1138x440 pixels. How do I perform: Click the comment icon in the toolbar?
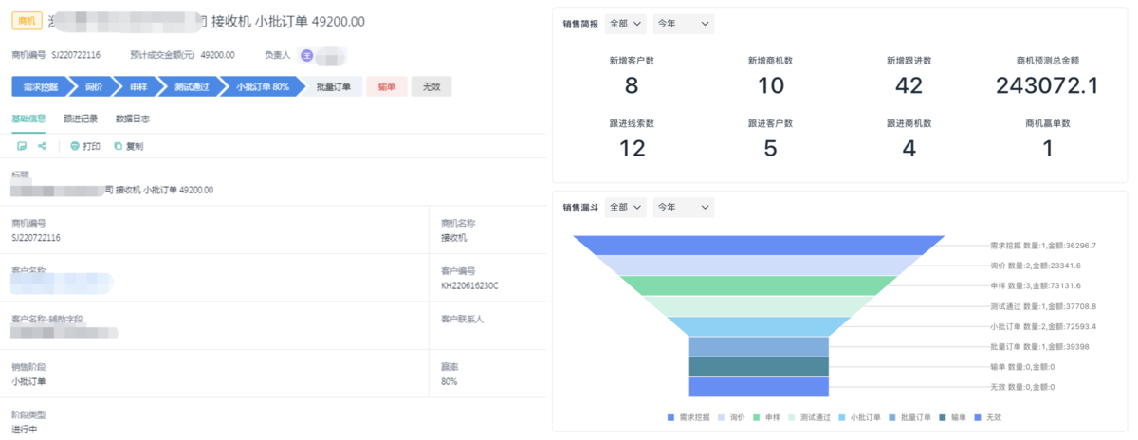click(22, 147)
